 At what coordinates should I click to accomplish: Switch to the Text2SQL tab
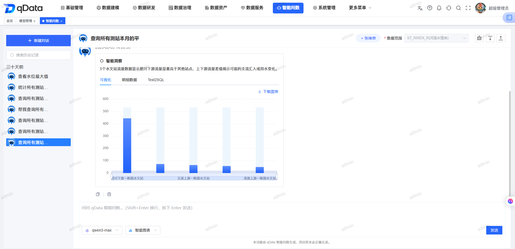[156, 80]
